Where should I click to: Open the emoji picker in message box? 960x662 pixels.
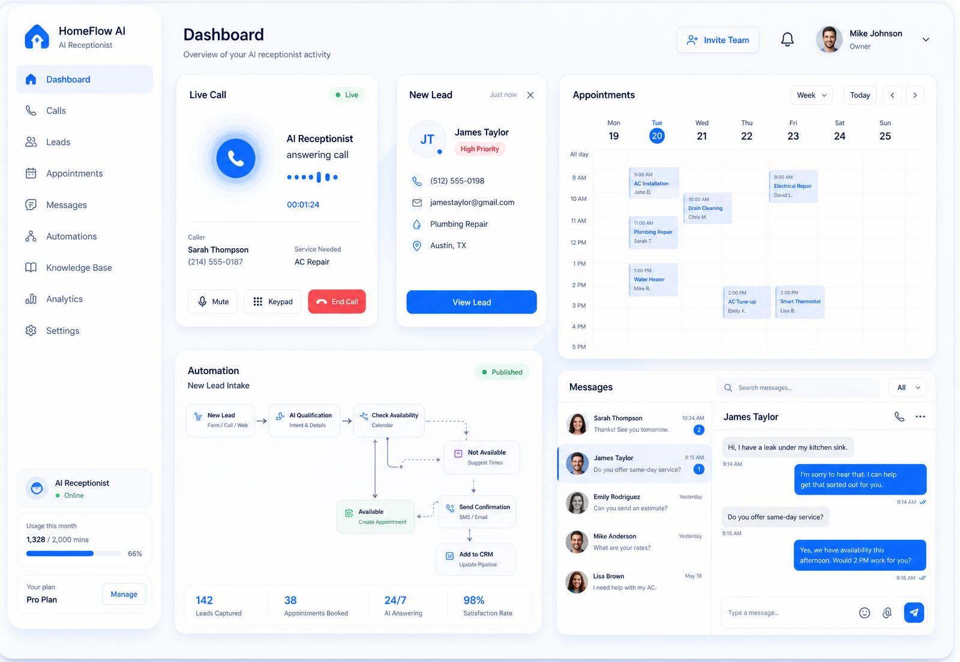(865, 613)
